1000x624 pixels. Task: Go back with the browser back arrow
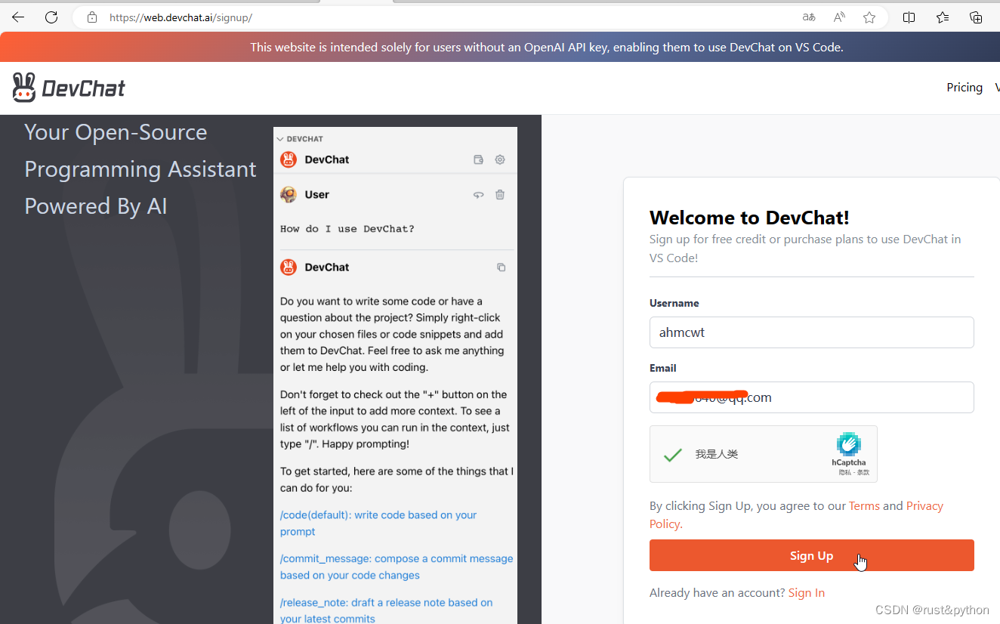click(18, 17)
